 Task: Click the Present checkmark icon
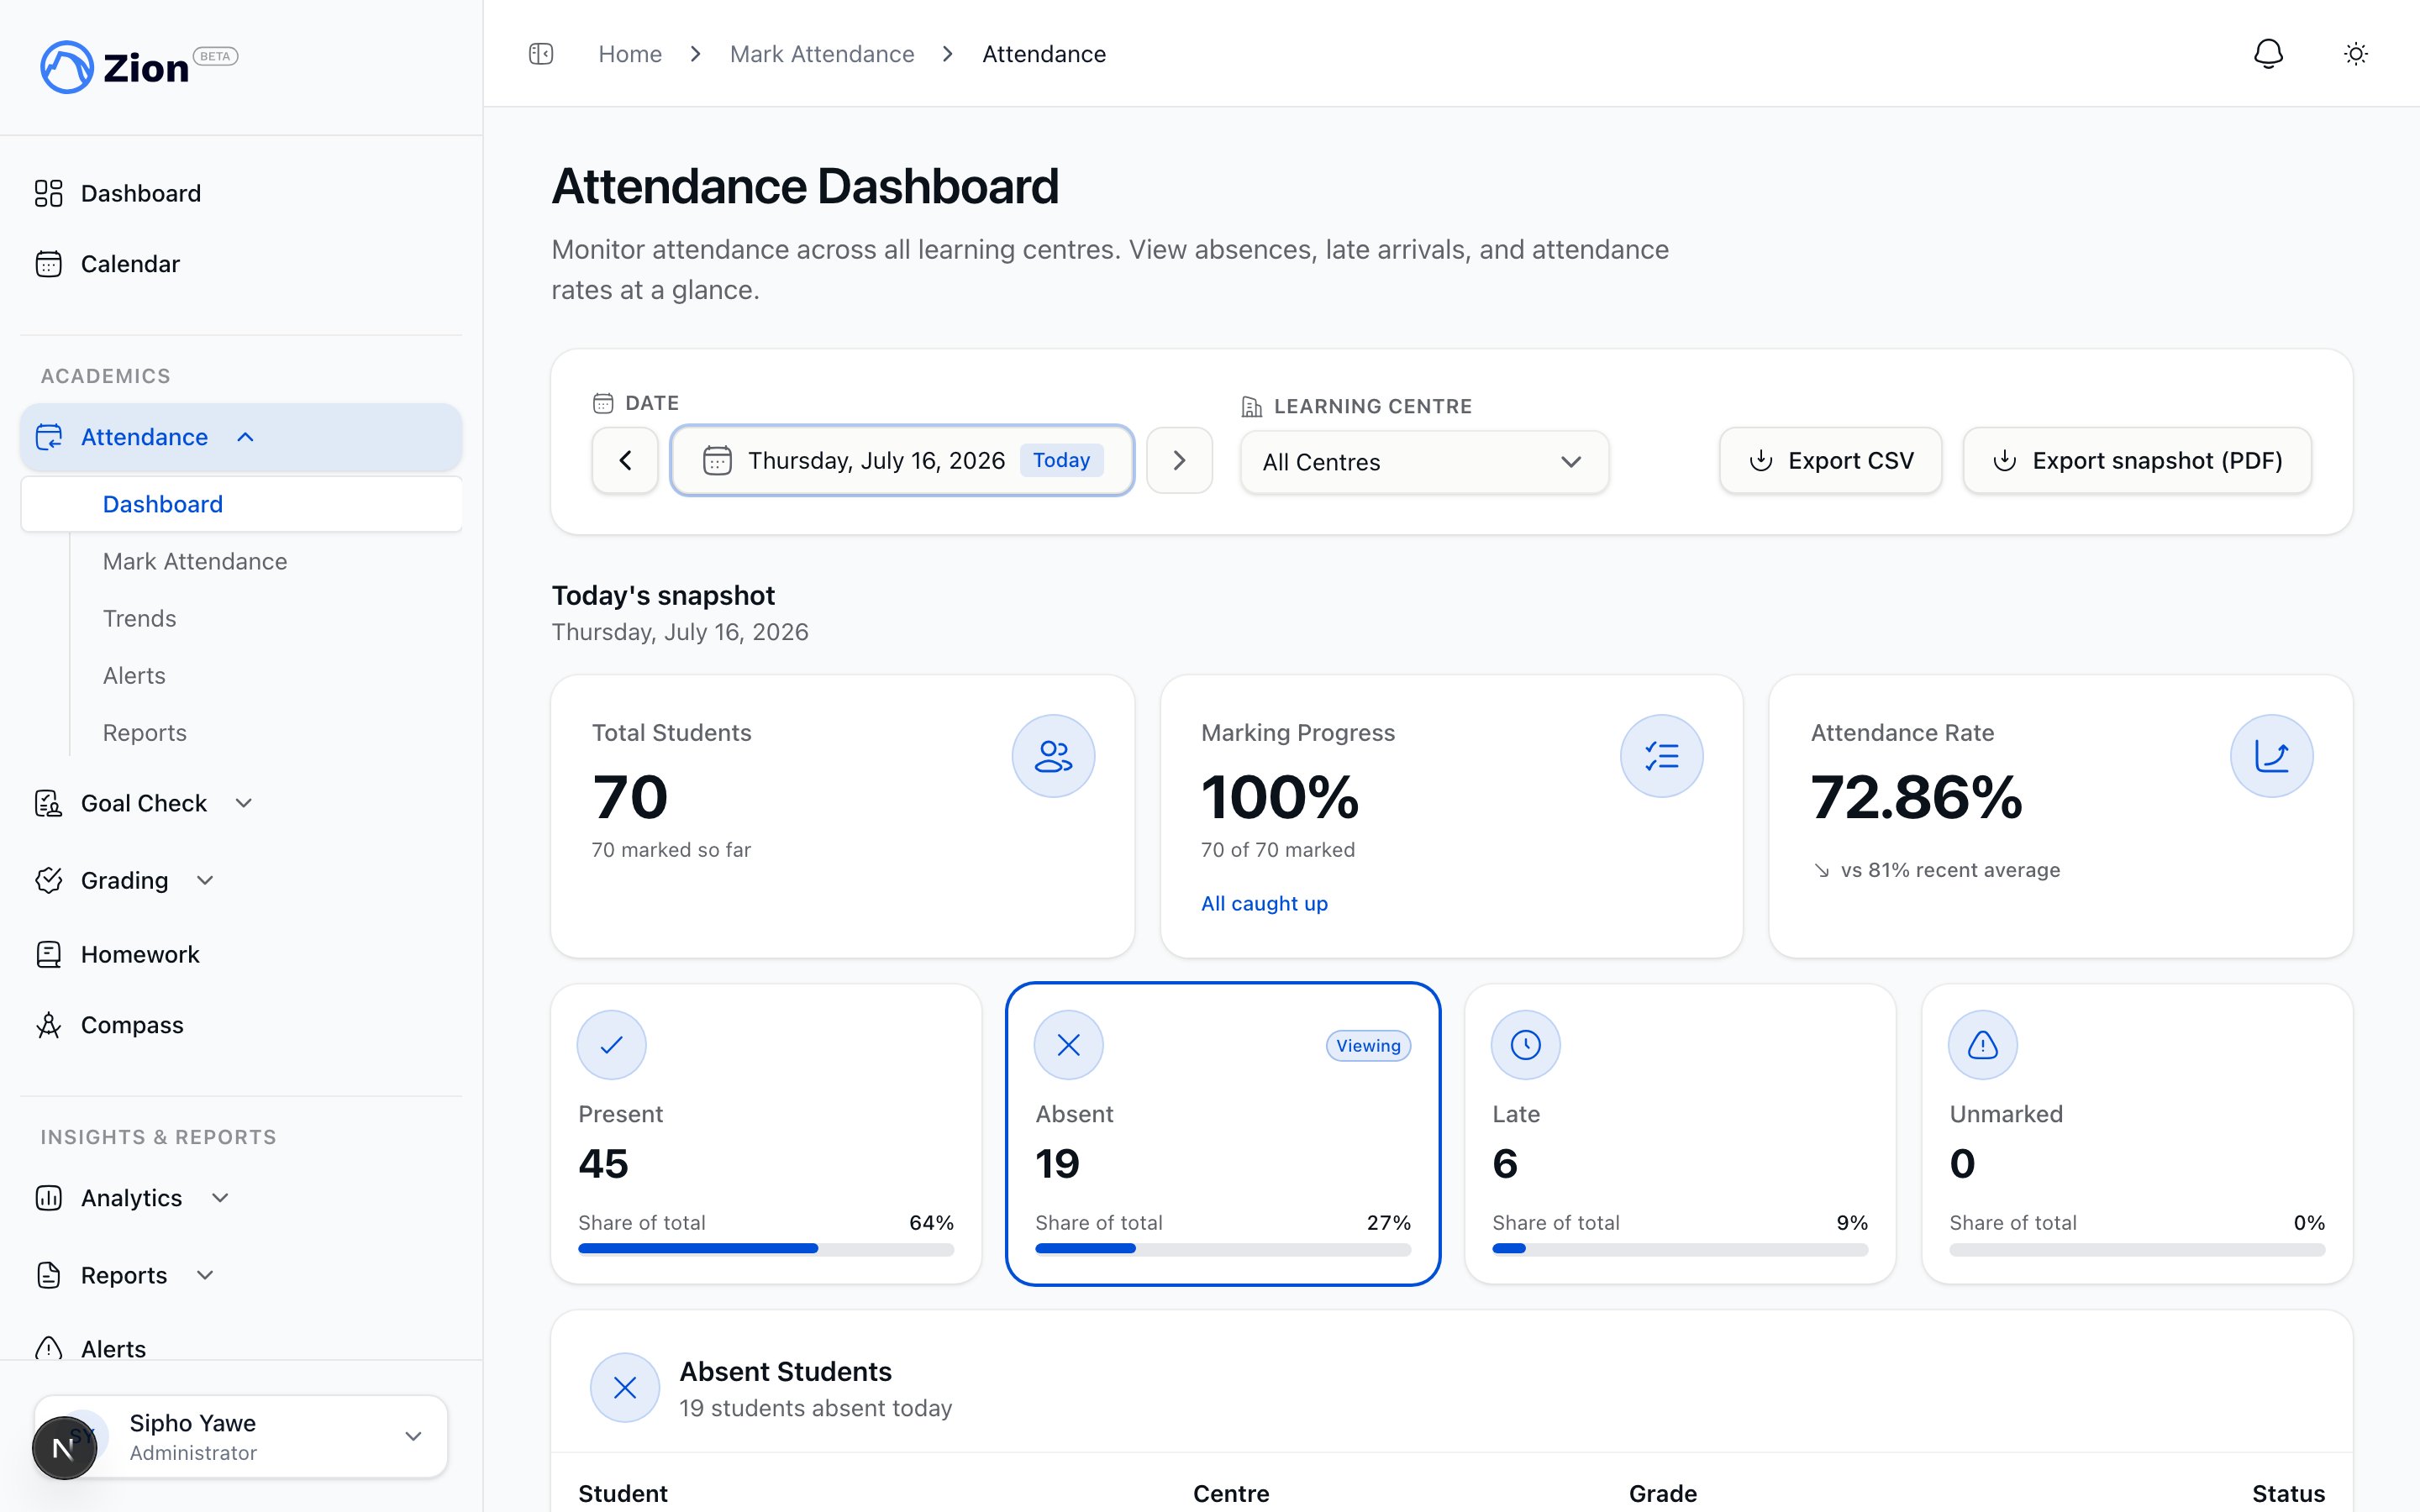(x=612, y=1045)
